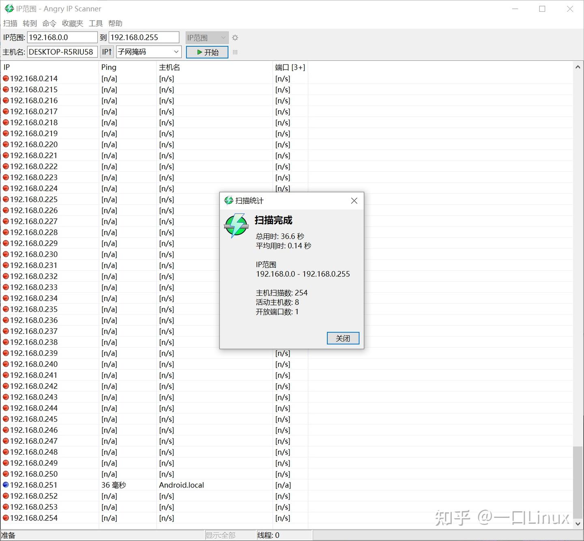Click the blue status dot for 192.168.0.251

[6, 485]
